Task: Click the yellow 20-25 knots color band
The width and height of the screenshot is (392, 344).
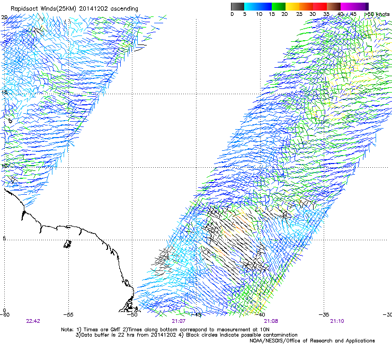Action: pos(292,6)
